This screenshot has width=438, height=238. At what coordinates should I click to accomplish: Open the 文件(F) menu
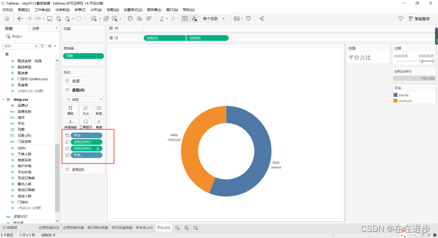[x=8, y=10]
